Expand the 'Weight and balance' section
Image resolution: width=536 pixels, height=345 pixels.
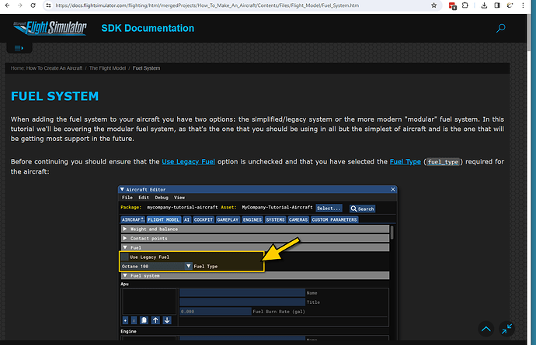255,229
